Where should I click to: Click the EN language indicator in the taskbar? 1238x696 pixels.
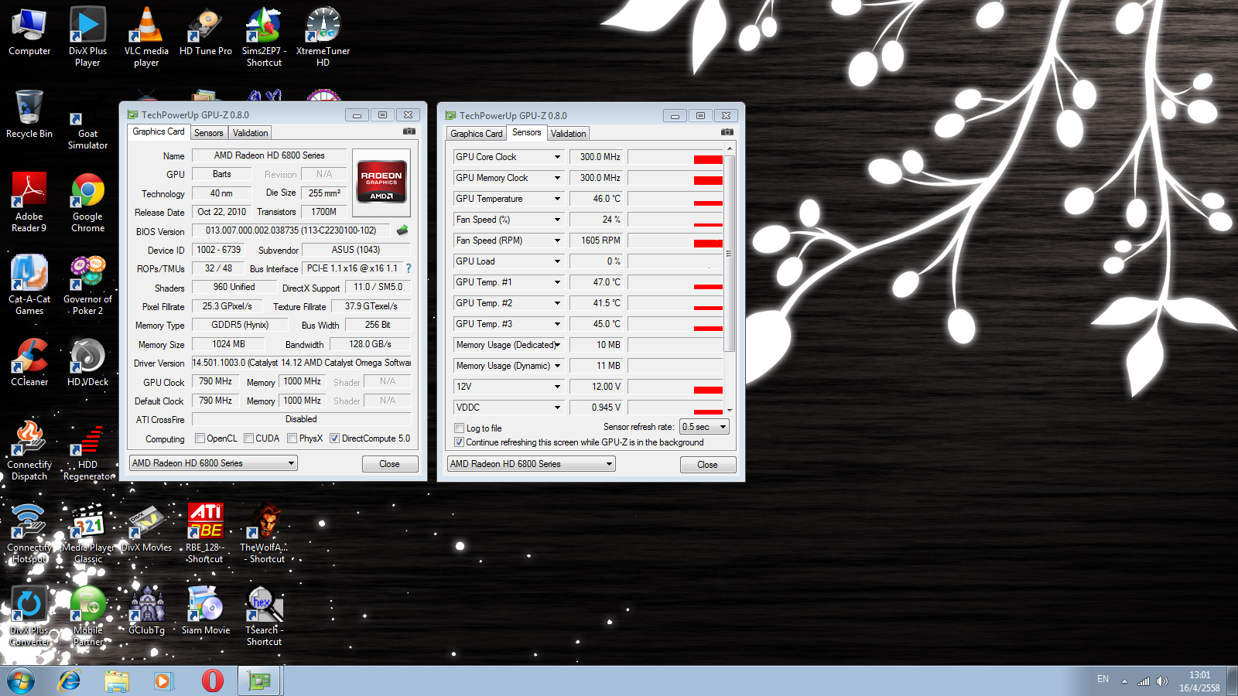coord(1103,680)
